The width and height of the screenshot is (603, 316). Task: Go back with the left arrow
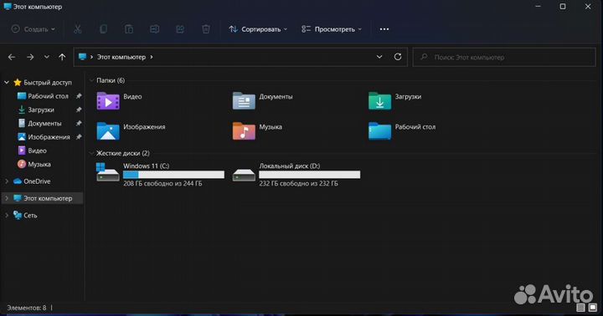click(x=12, y=57)
